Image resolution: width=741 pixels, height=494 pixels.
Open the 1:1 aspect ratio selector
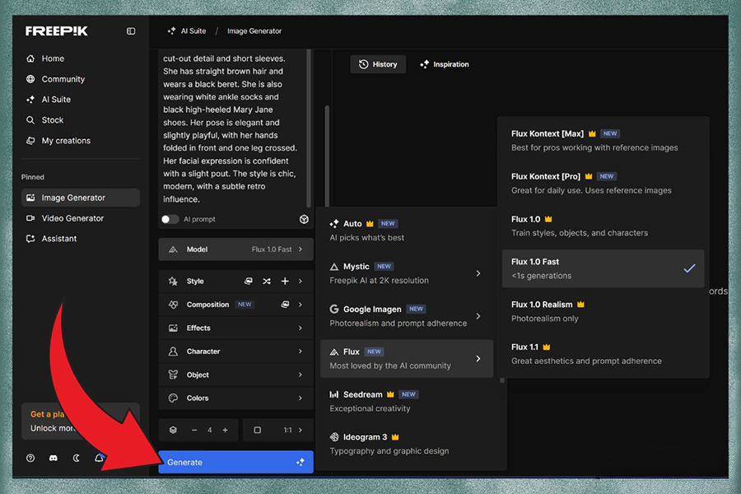pos(278,430)
